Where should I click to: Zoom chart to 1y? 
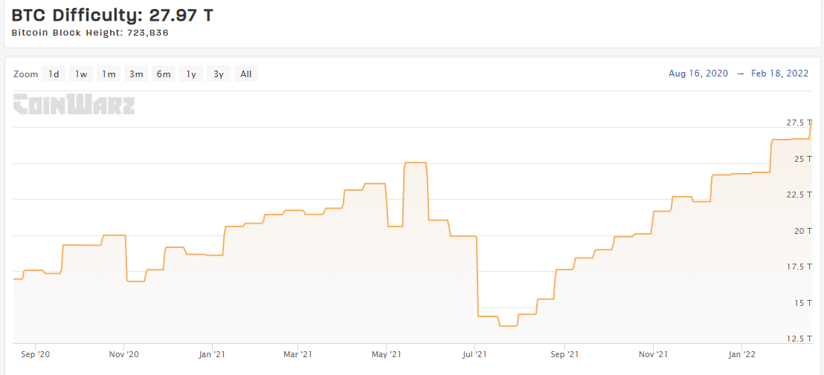click(191, 74)
